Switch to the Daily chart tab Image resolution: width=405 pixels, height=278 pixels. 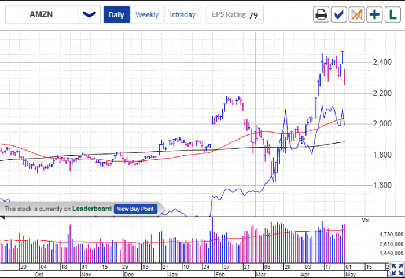tap(116, 15)
